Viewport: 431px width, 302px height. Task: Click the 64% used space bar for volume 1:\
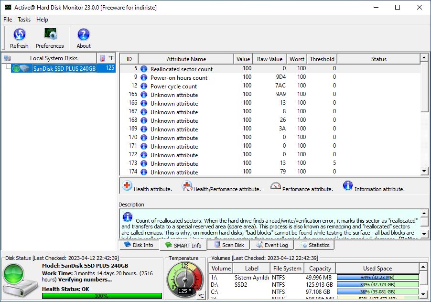(x=377, y=277)
